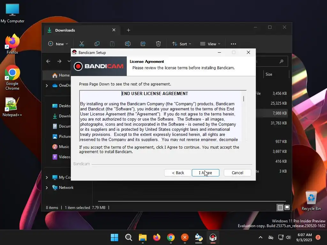Screen dimensions: 327x245
Task: Click inside the license agreement text box
Action: [x=161, y=116]
